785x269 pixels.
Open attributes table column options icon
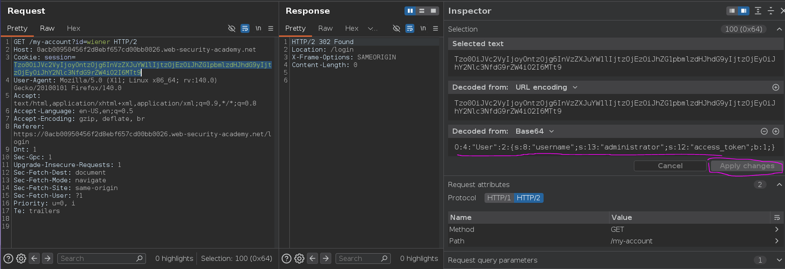click(777, 217)
